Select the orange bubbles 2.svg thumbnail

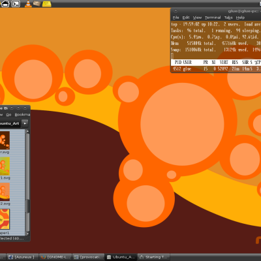[x=5, y=192]
